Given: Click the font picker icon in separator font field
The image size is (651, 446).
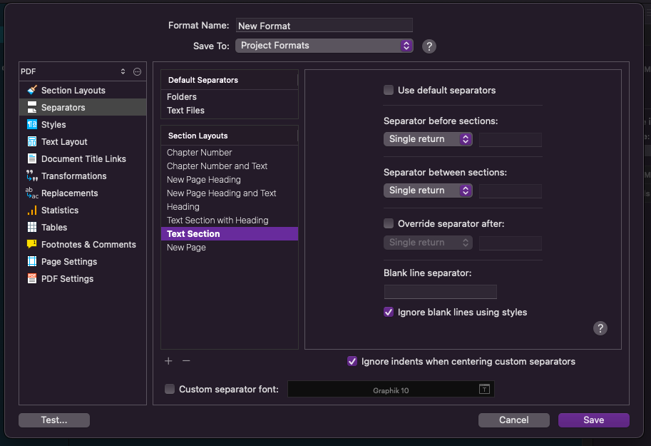Looking at the screenshot, I should coord(484,389).
